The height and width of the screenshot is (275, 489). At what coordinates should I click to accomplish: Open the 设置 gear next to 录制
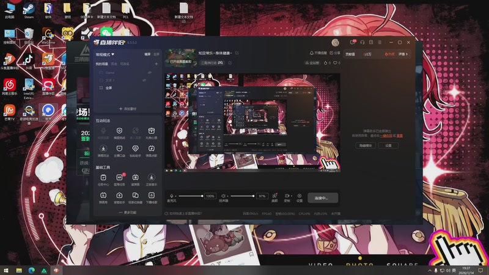pyautogui.click(x=300, y=197)
